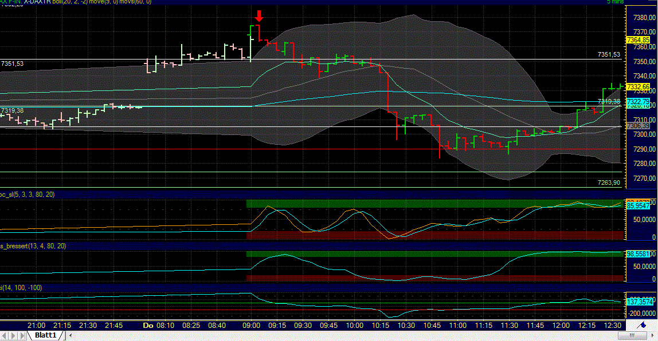The width and height of the screenshot is (658, 341).
Task: Click the 7263,90 lower band value label
Action: pyautogui.click(x=605, y=181)
